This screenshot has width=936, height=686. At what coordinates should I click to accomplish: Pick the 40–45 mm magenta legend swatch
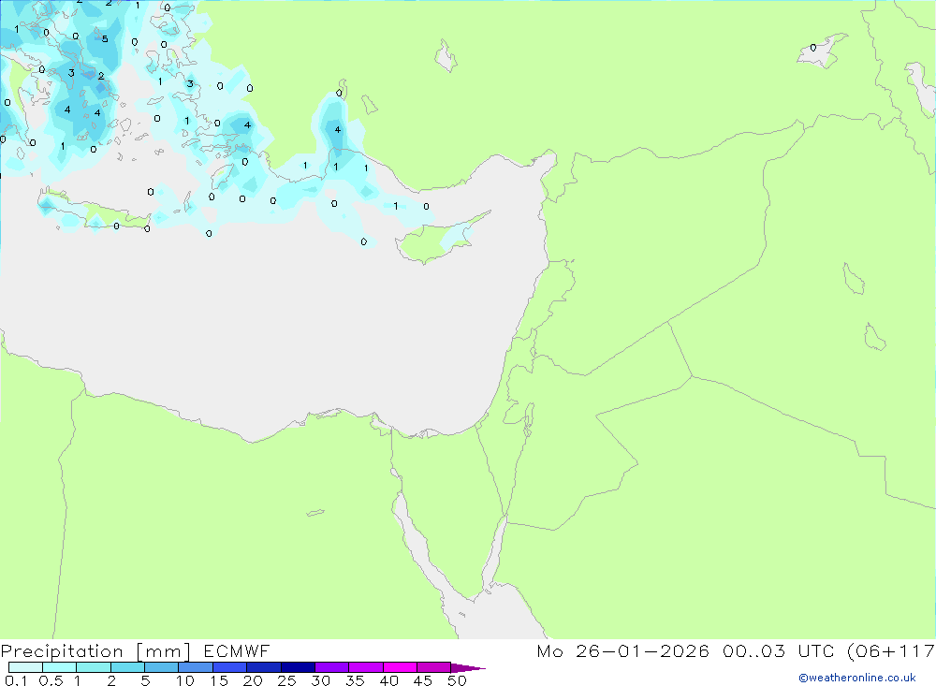(400, 667)
